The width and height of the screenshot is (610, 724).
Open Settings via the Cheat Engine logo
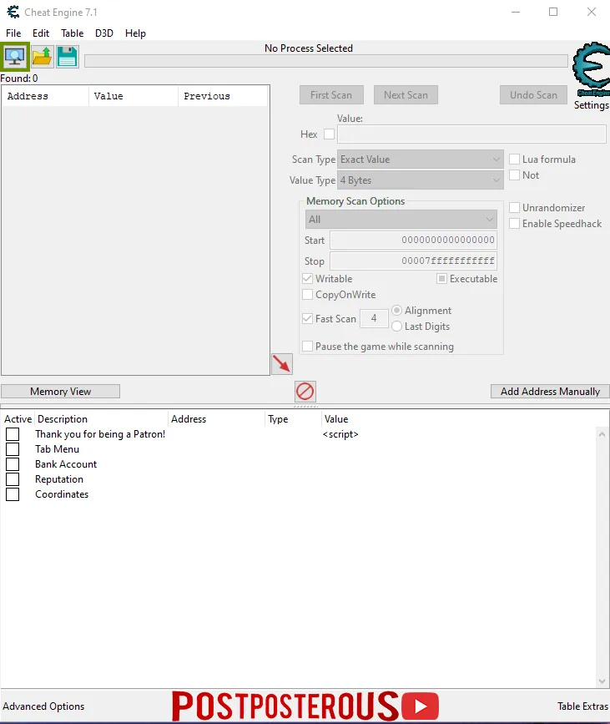591,69
